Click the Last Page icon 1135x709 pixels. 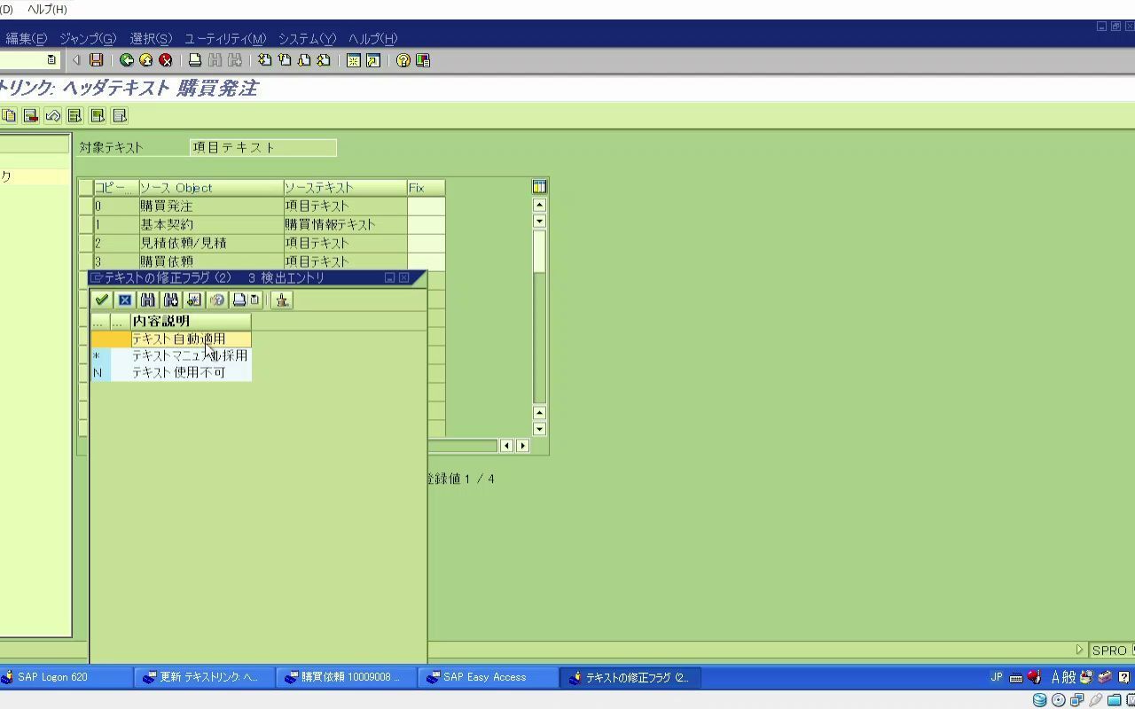[324, 60]
